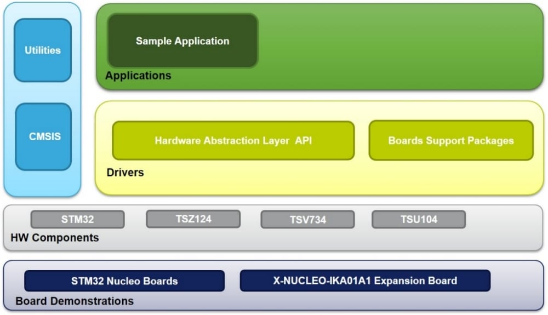Select Hardware Abstraction Layer API block
Screen dimensions: 548x315
[233, 141]
